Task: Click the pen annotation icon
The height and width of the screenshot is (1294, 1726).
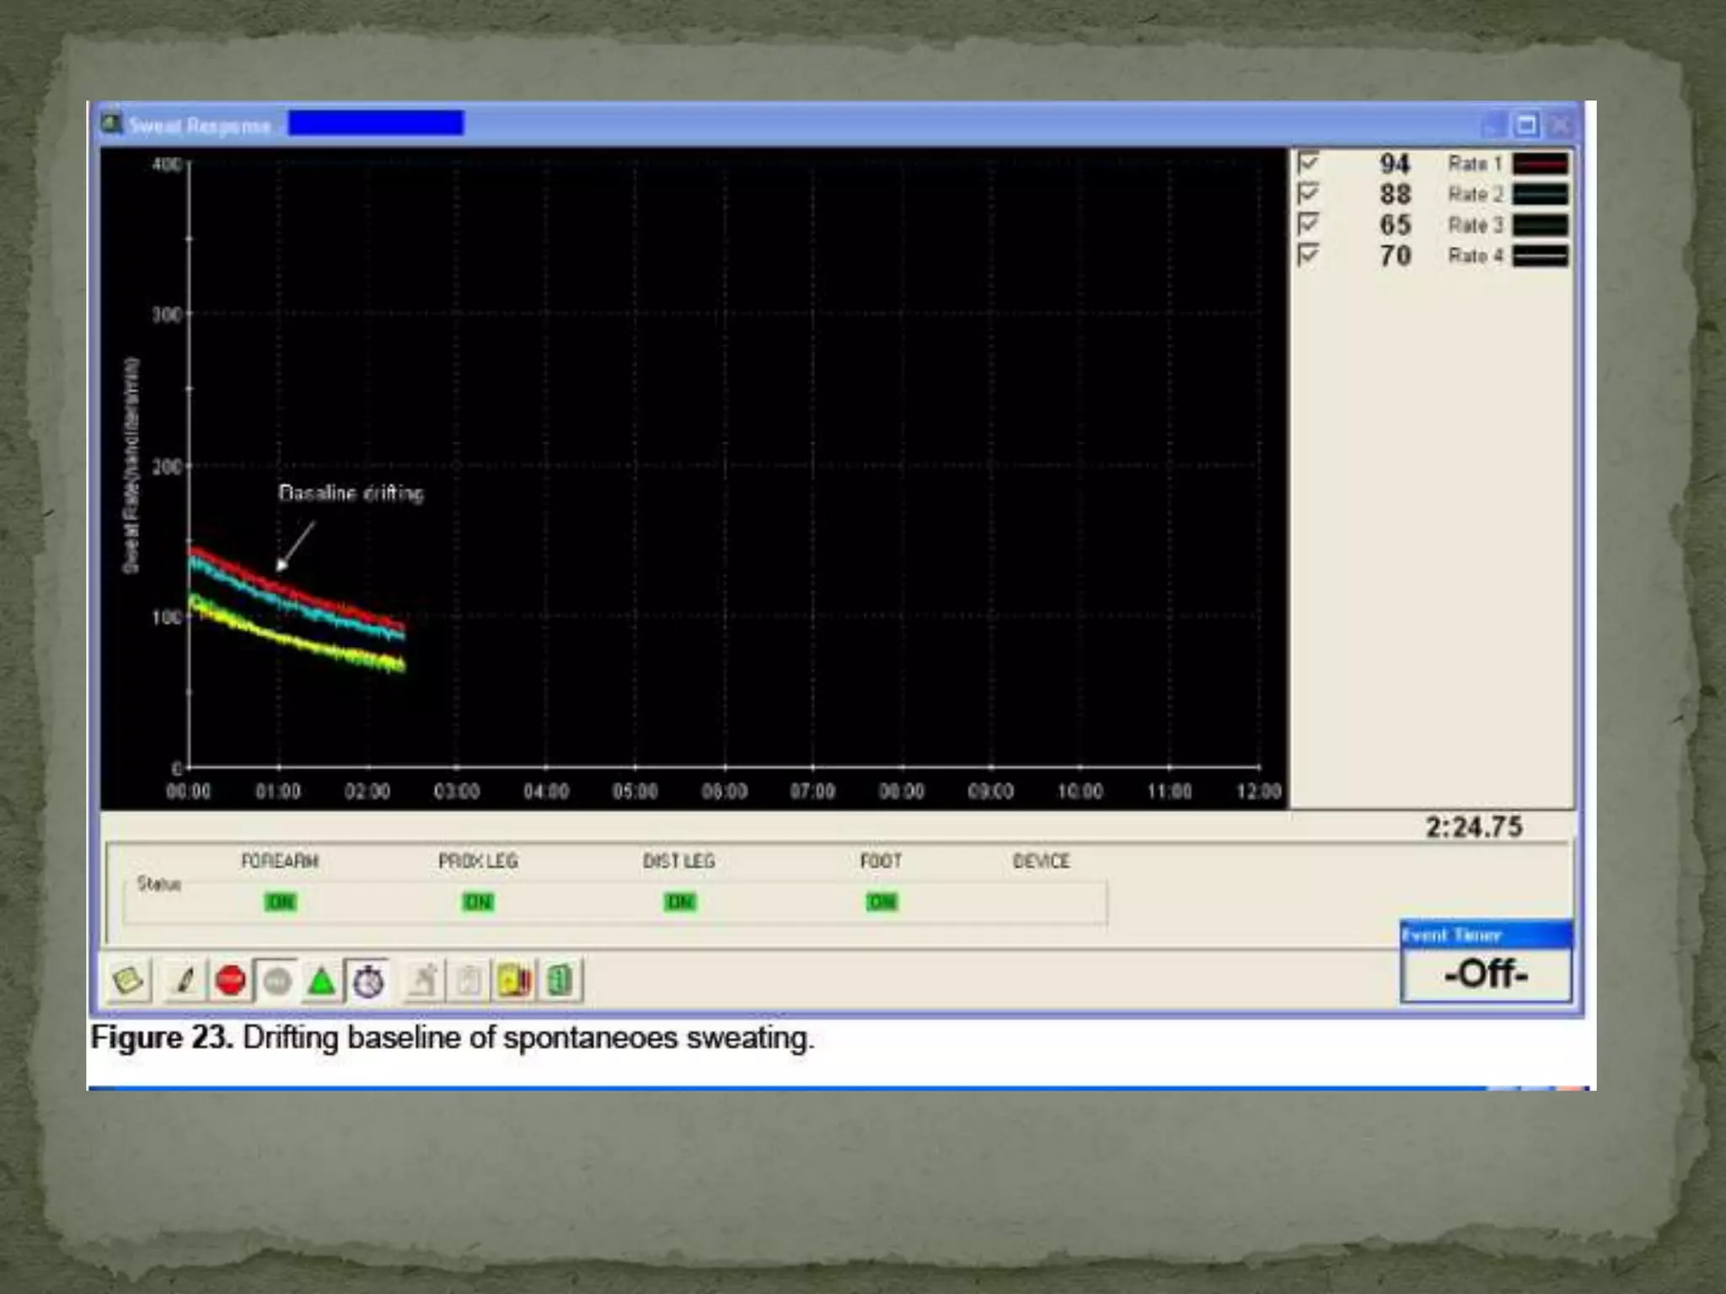Action: (x=185, y=981)
